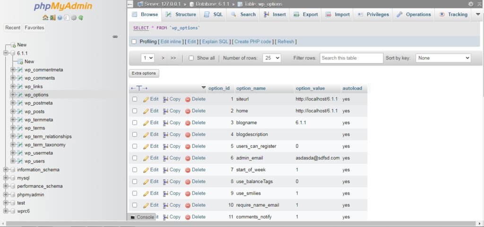
Task: Switch to the SQL tab
Action: pos(213,15)
